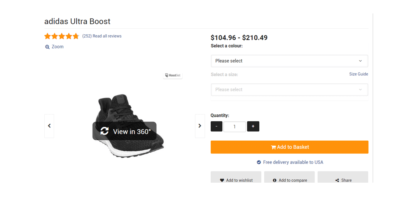
Task: Click the third star in the review rating
Action: coord(62,36)
